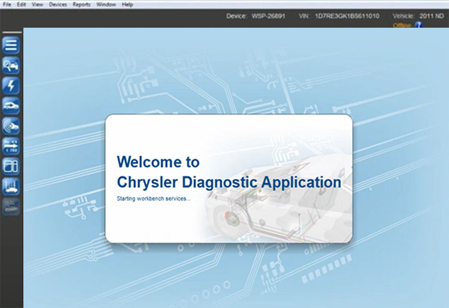This screenshot has height=308, width=449.
Task: Click the vehicle on lift icon
Action: pos(11,186)
